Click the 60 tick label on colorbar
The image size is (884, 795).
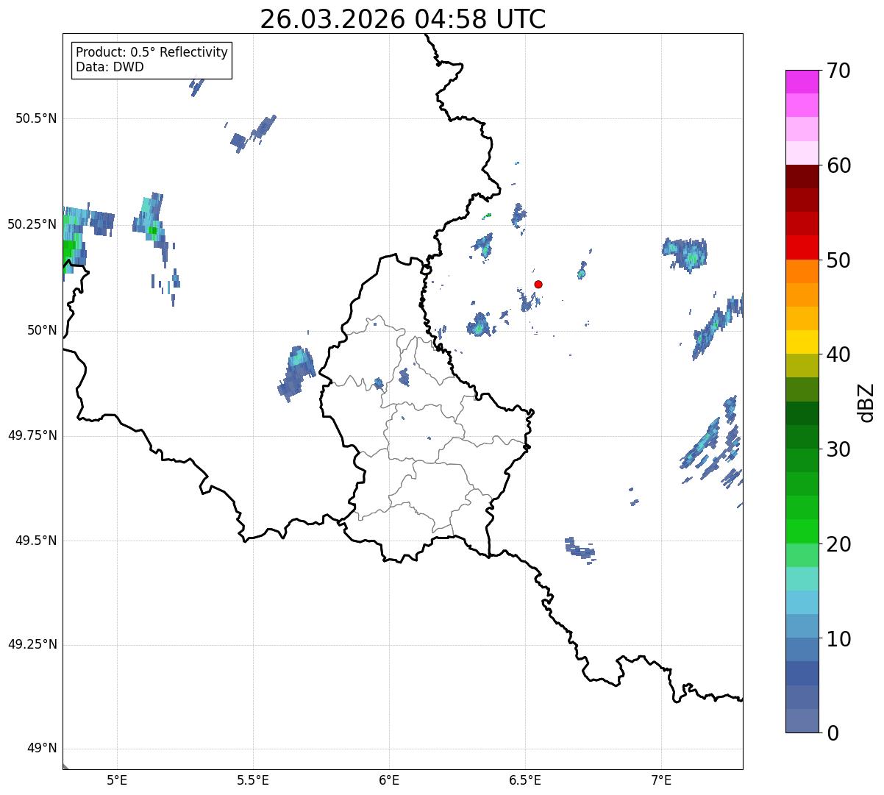[838, 165]
